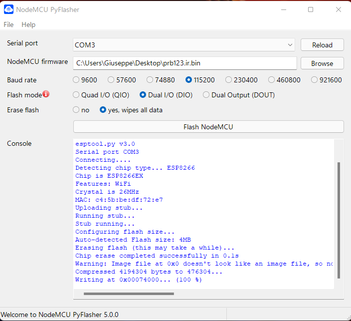
Task: Click the 'esptool.py v3.0' console line
Action: 105,144
